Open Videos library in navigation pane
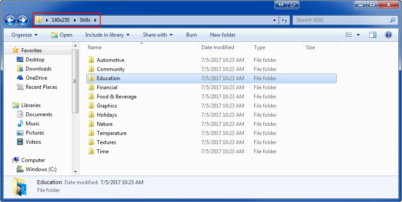This screenshot has height=202, width=402. point(33,142)
